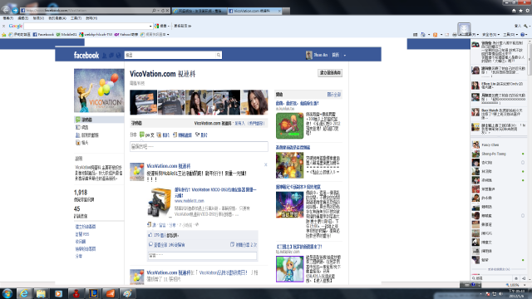Click Facebook shortcut on the favorites bar
This screenshot has height=299, width=532.
(x=43, y=35)
